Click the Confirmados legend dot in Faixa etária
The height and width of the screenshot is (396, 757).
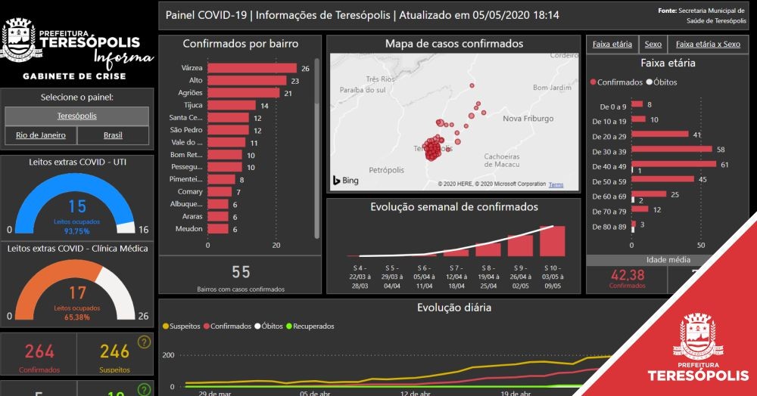tap(593, 82)
